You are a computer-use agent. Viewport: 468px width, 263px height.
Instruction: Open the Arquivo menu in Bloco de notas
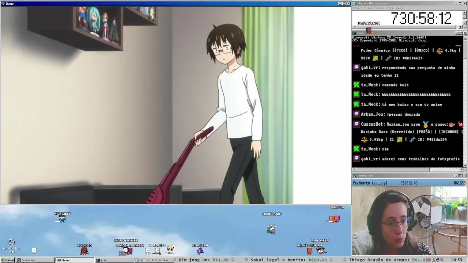(357, 8)
